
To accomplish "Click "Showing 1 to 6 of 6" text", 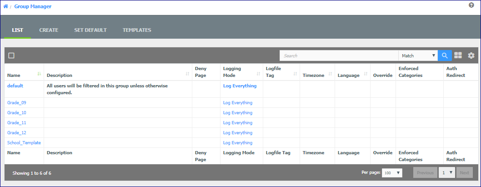I will click(x=32, y=173).
